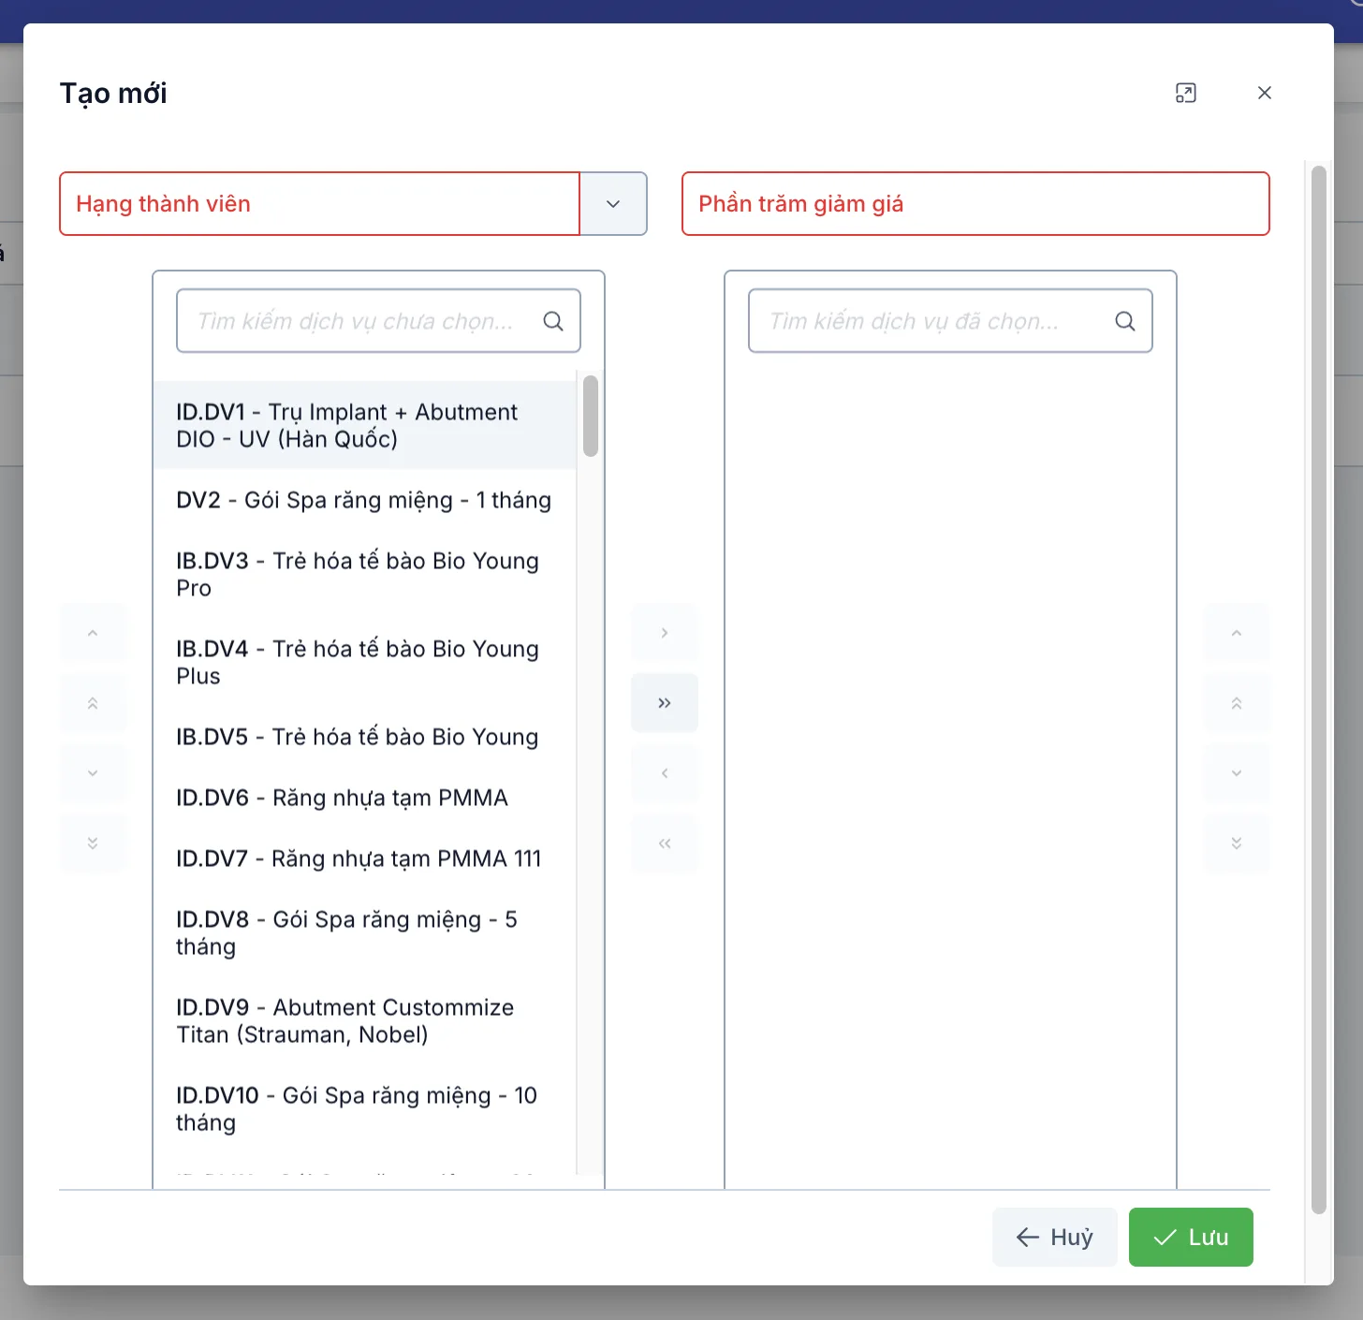Move item down in right list
Viewport: 1363px width, 1320px height.
coord(1237,773)
